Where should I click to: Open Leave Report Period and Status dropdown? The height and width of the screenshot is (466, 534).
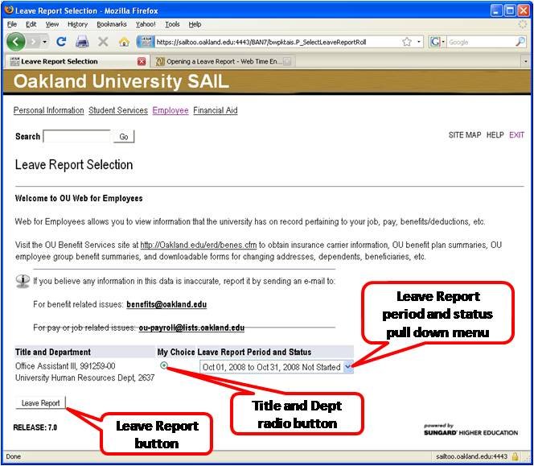click(347, 367)
